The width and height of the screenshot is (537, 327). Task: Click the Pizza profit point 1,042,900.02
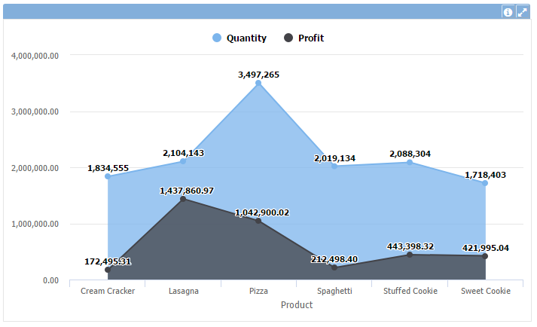(258, 221)
